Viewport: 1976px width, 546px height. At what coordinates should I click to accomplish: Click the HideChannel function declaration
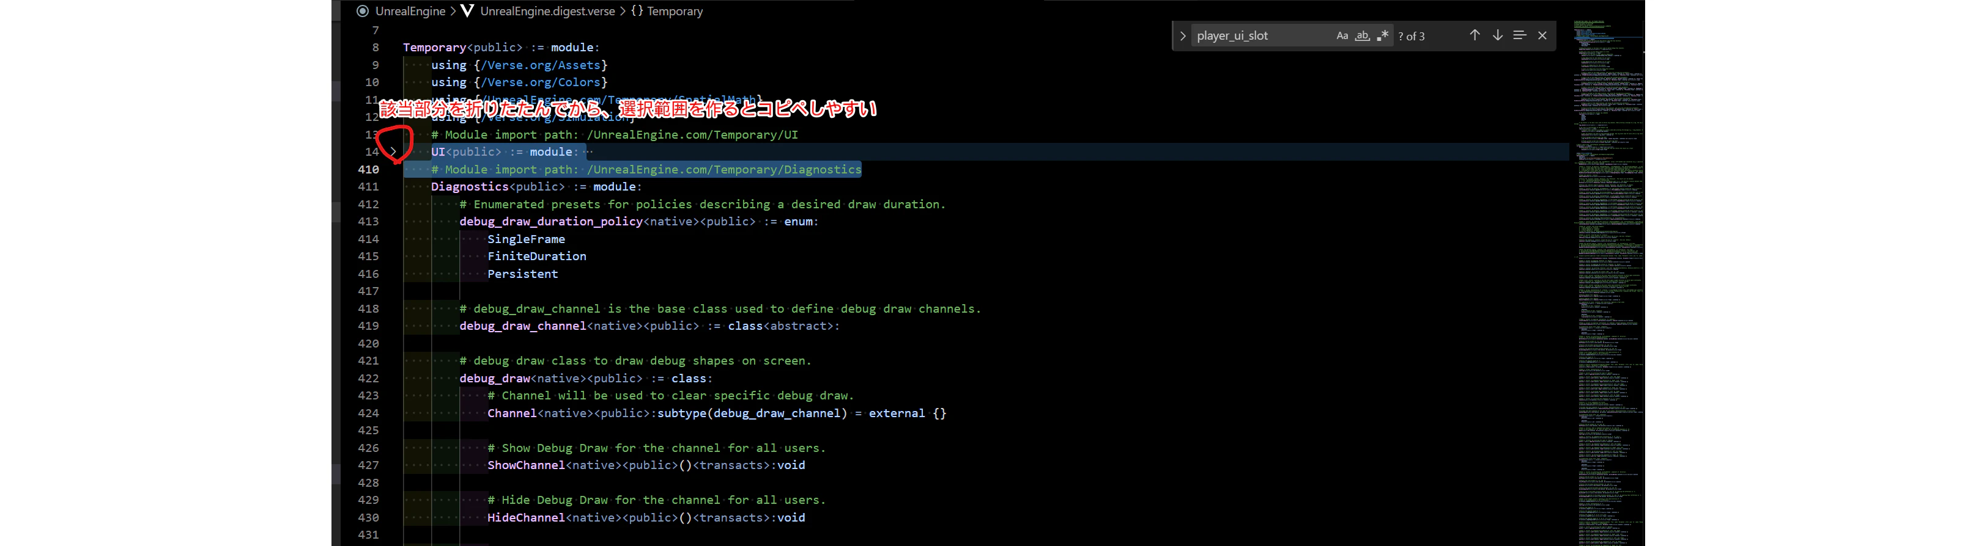[x=646, y=518]
